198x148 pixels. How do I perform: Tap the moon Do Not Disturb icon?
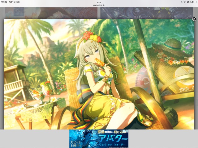click(181, 2)
